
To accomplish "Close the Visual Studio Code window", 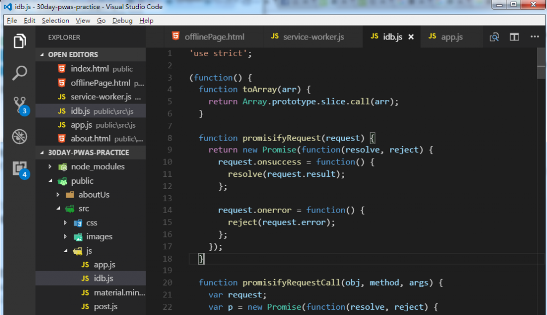I will point(534,4).
